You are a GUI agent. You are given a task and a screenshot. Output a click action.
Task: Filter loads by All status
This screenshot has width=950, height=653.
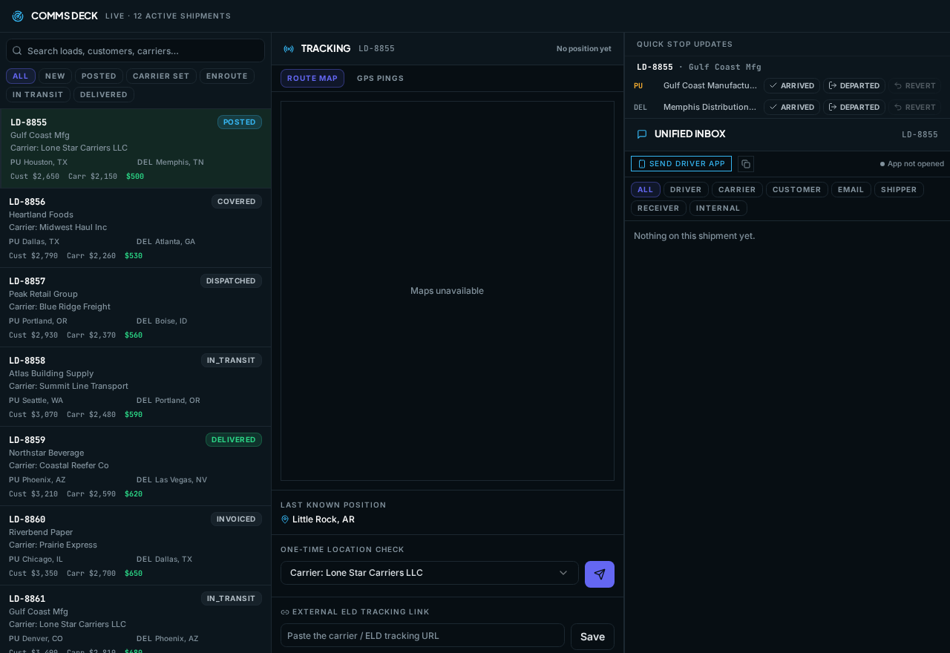pos(21,76)
